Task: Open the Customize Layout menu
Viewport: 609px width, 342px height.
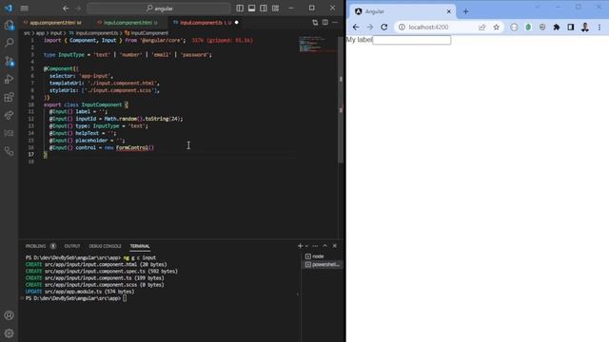Action: (275, 9)
